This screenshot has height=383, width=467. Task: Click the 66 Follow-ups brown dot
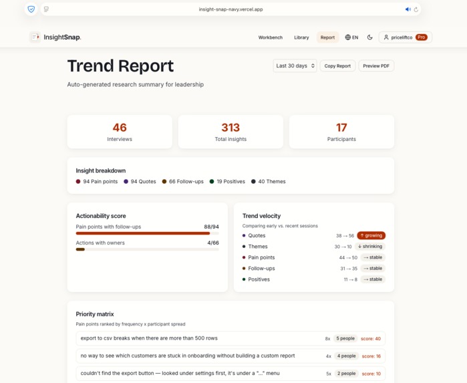164,182
